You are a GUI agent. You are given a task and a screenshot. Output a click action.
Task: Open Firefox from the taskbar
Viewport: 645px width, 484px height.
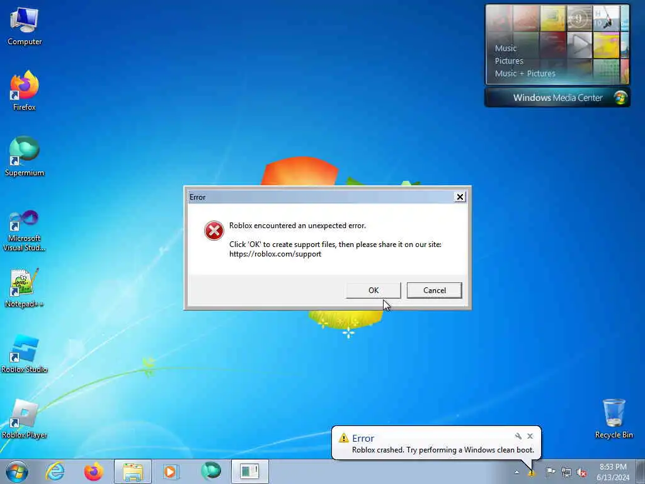pos(94,471)
